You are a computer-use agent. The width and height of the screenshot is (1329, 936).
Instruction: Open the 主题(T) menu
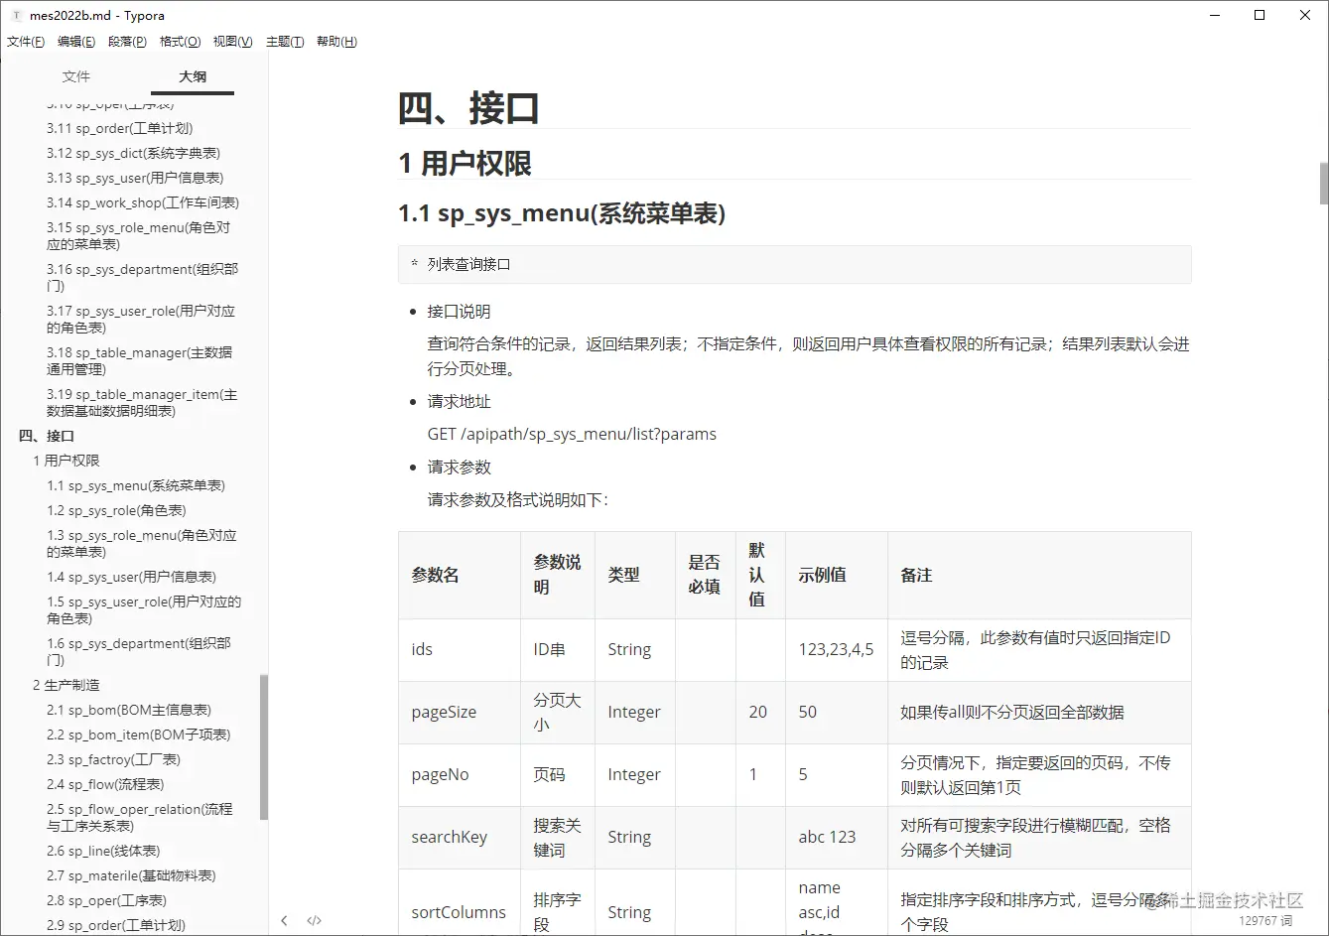[x=285, y=41]
